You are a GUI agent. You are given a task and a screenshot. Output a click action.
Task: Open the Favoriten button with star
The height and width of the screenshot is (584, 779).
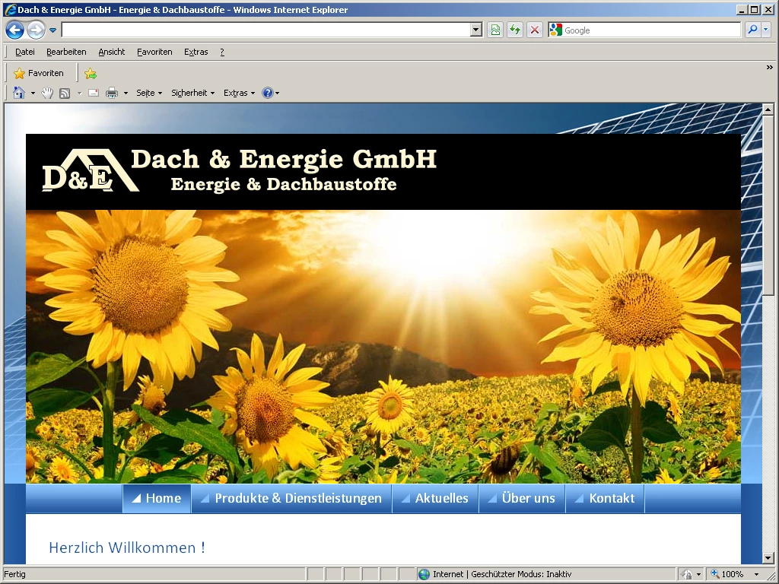coord(39,73)
